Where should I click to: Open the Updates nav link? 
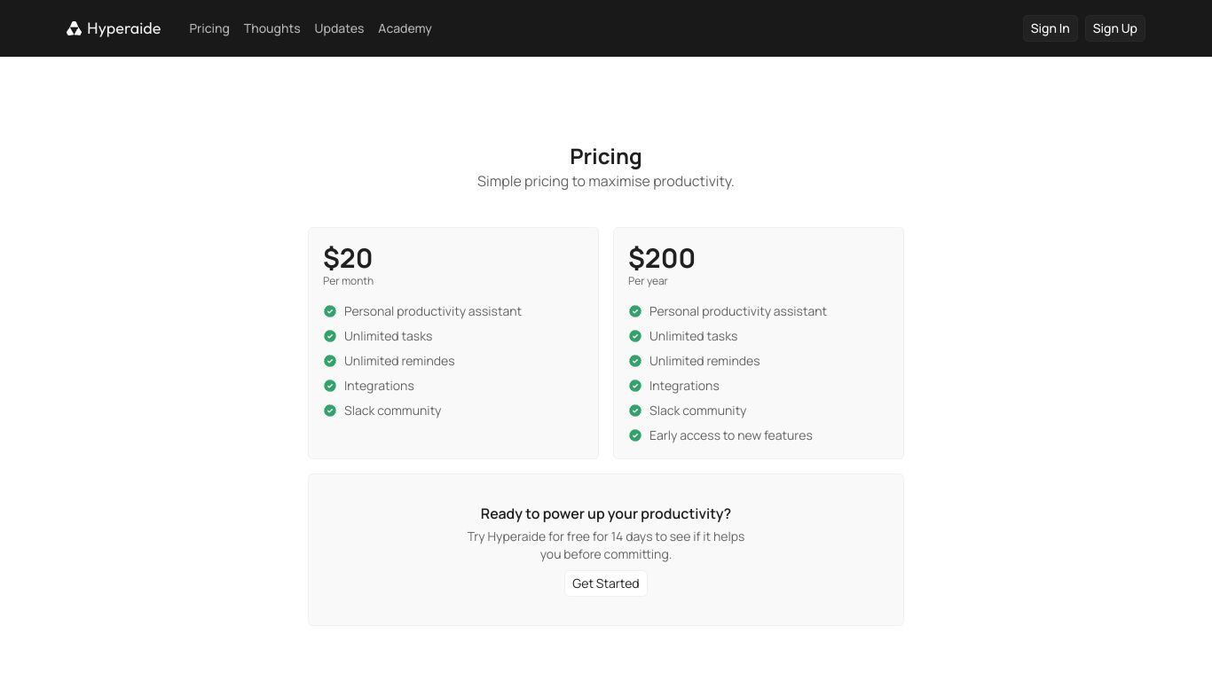(339, 28)
